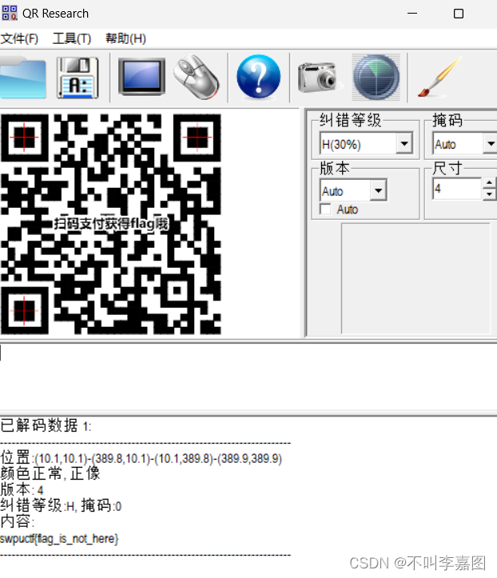Open the 工具(T) menu
Screen dimensions: 497x578
coord(72,38)
